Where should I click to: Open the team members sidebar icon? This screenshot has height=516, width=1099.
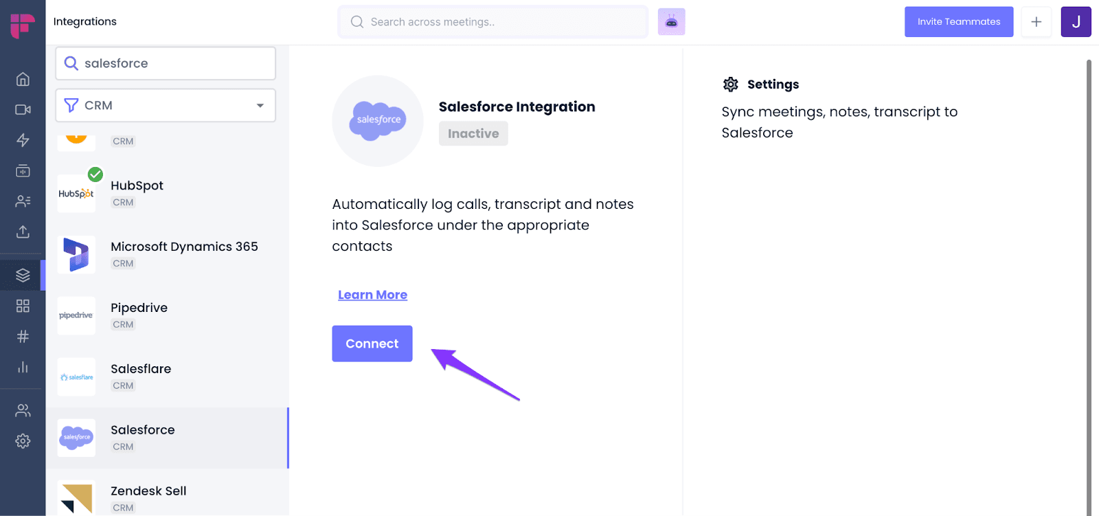pyautogui.click(x=23, y=410)
